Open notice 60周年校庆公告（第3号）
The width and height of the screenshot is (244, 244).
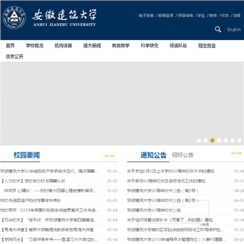pyautogui.click(x=163, y=190)
